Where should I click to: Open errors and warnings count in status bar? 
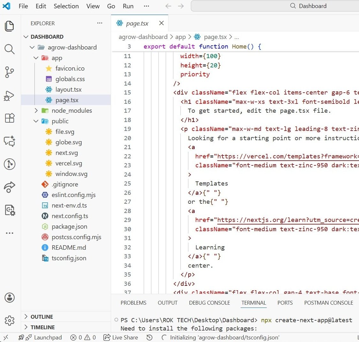(83, 337)
